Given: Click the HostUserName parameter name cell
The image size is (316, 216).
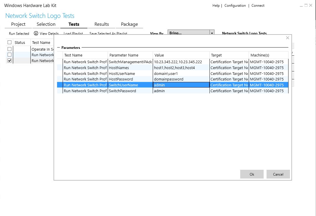Looking at the screenshot, I should 130,74.
